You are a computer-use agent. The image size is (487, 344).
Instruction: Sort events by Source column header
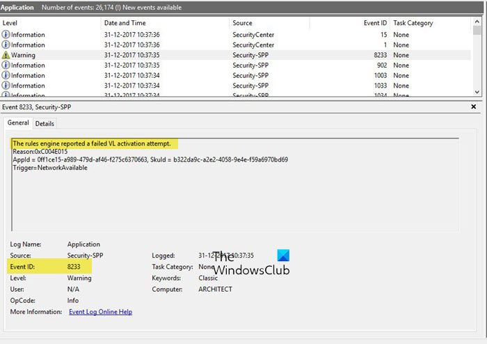[242, 23]
